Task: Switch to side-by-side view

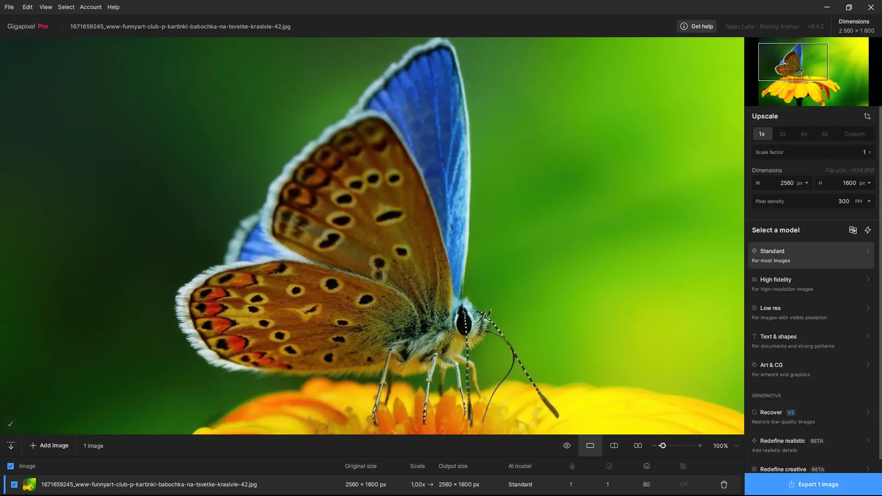Action: pos(638,445)
